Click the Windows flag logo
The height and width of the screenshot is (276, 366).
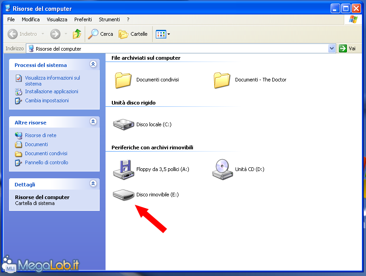[353, 19]
